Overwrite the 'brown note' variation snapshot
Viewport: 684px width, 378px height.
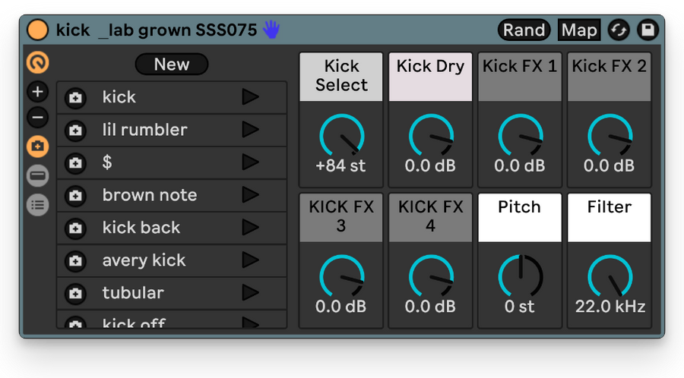(x=75, y=196)
